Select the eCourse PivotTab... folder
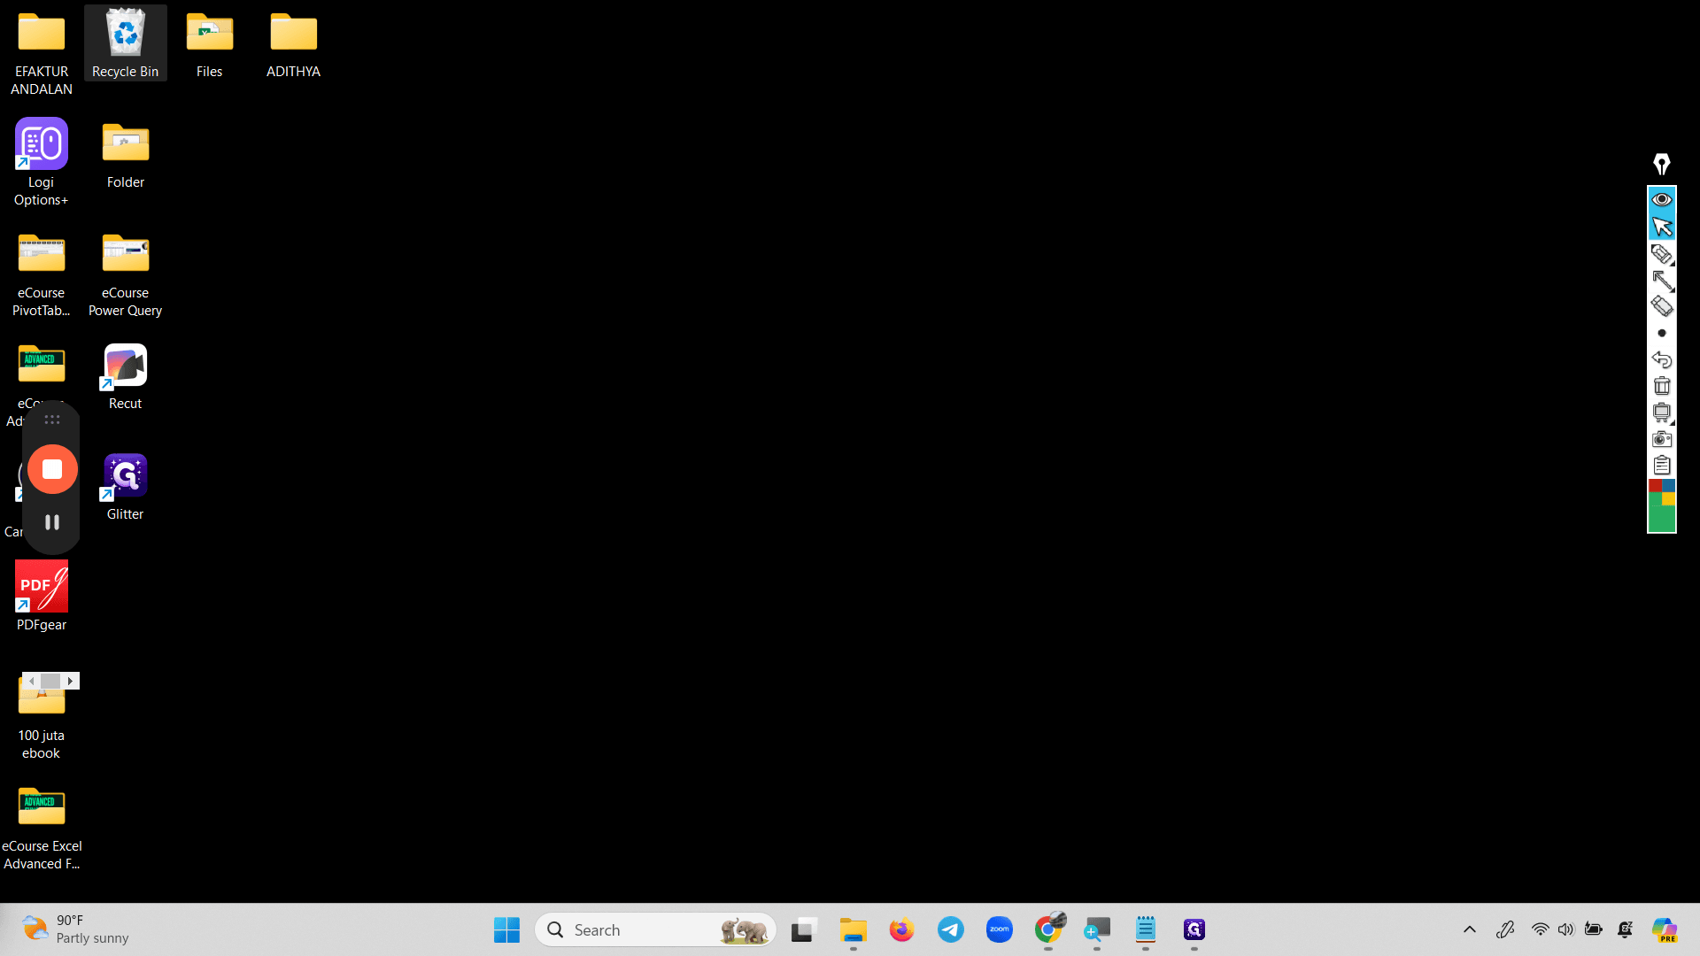This screenshot has width=1700, height=956. [42, 274]
